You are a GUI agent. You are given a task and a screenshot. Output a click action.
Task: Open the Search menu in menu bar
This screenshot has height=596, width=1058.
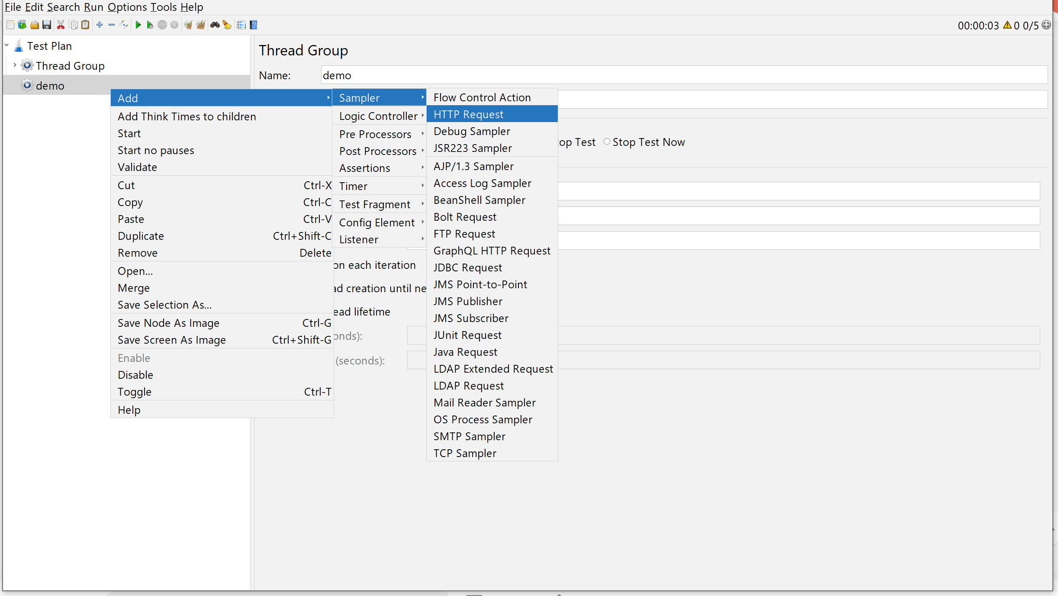(x=63, y=7)
